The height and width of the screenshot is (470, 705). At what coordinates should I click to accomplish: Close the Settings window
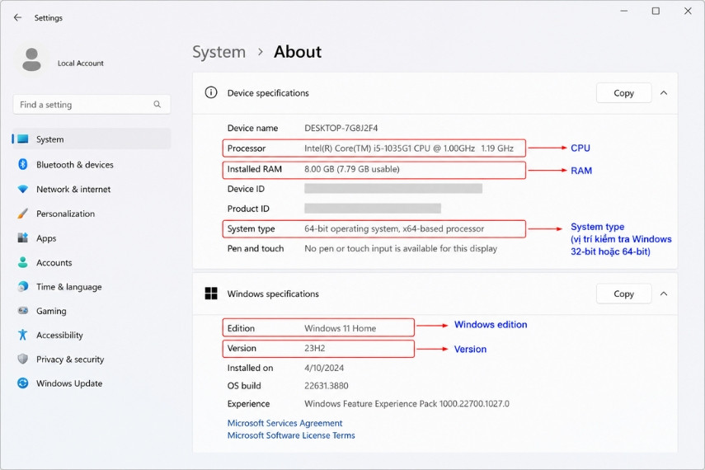tap(688, 11)
